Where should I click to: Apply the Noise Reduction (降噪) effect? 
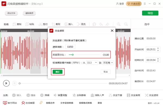tap(45, 95)
